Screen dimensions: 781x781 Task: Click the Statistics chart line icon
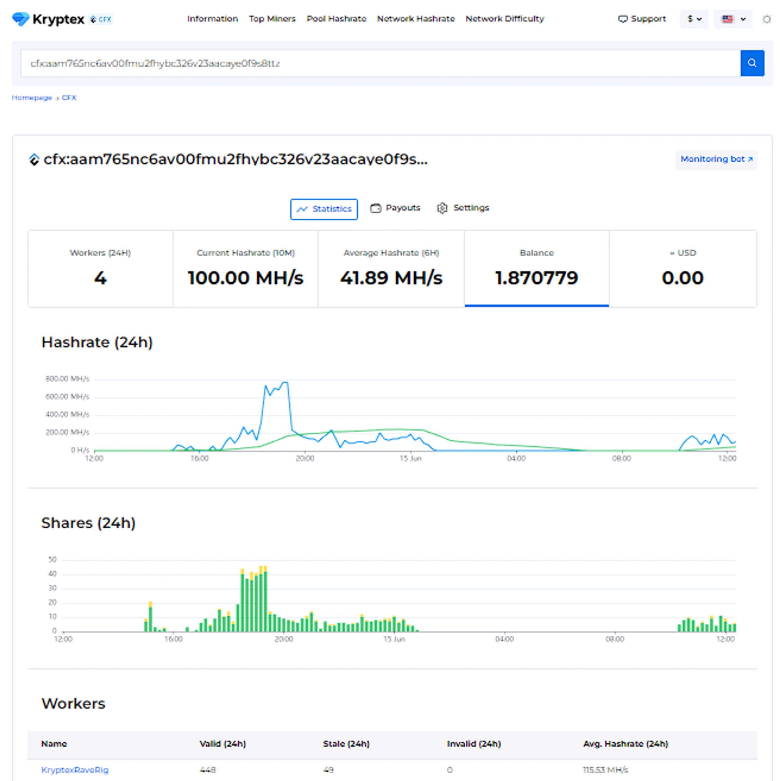pyautogui.click(x=302, y=209)
